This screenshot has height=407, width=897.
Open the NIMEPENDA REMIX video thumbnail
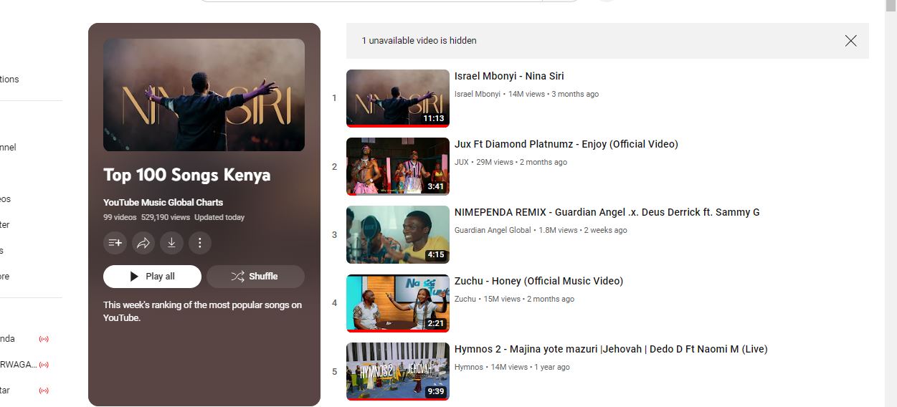tap(397, 235)
